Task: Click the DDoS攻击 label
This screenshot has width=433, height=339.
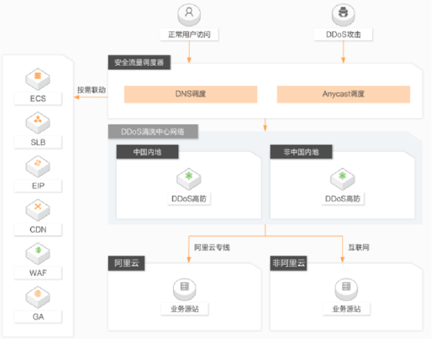Action: (343, 35)
